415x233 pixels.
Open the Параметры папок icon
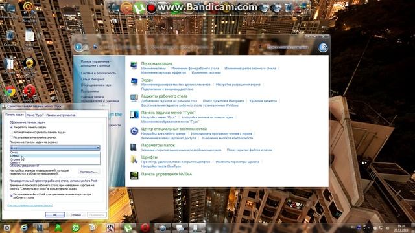(x=134, y=147)
